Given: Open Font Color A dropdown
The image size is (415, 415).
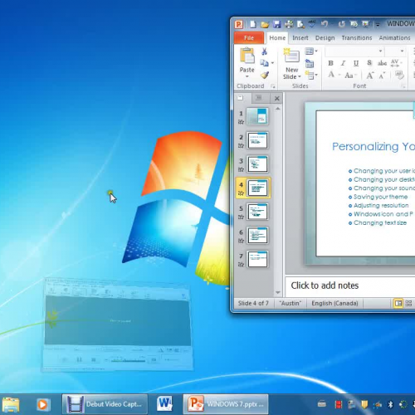Looking at the screenshot, I should (x=334, y=75).
